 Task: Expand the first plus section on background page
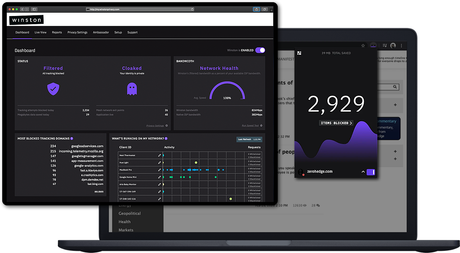pyautogui.click(x=395, y=105)
